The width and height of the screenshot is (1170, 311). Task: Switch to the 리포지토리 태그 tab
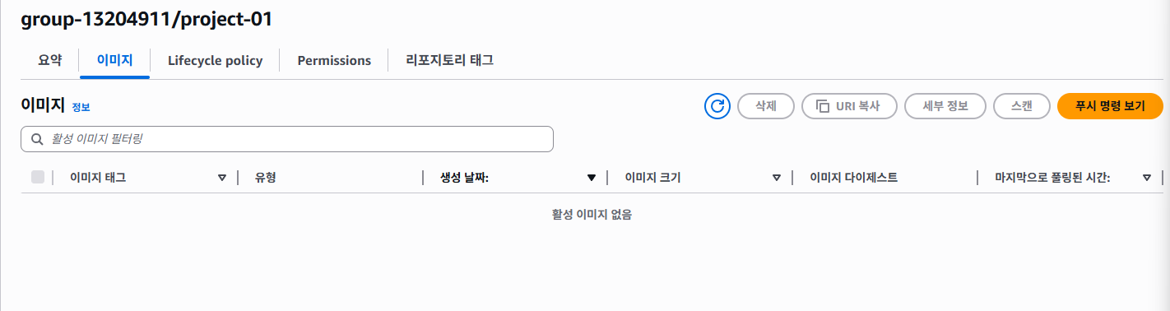coord(449,60)
